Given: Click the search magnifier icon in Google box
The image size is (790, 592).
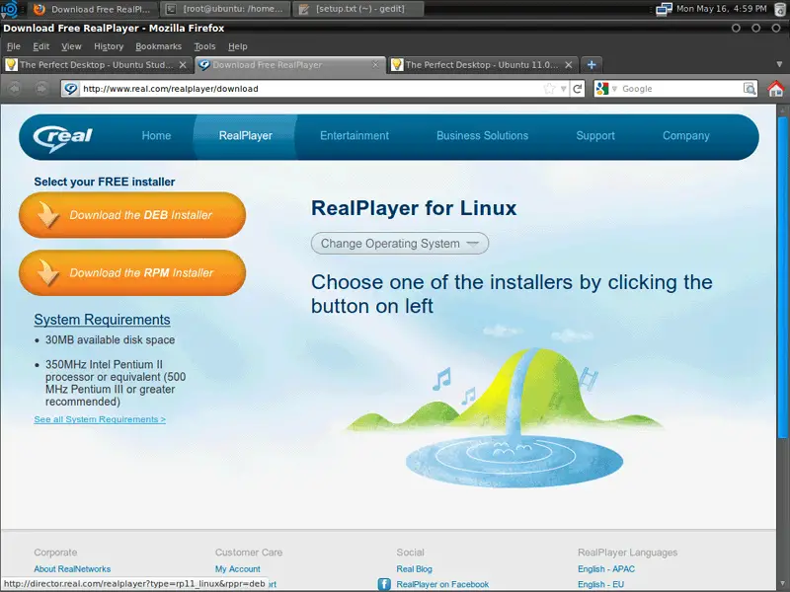Looking at the screenshot, I should pyautogui.click(x=750, y=89).
